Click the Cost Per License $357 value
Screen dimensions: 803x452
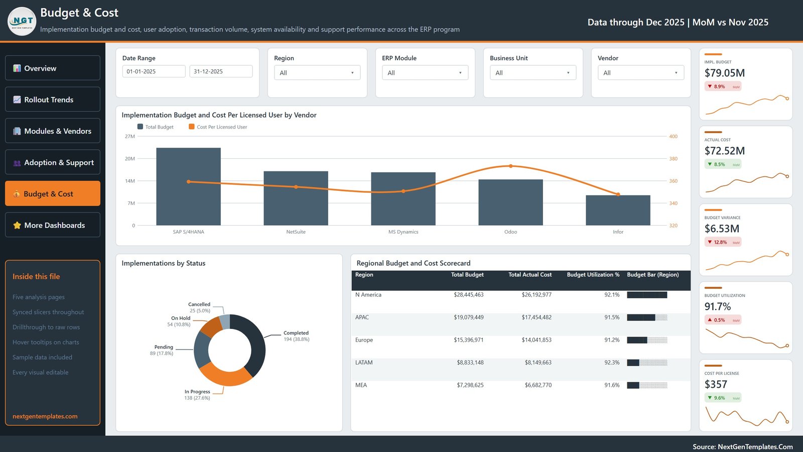[x=716, y=384]
